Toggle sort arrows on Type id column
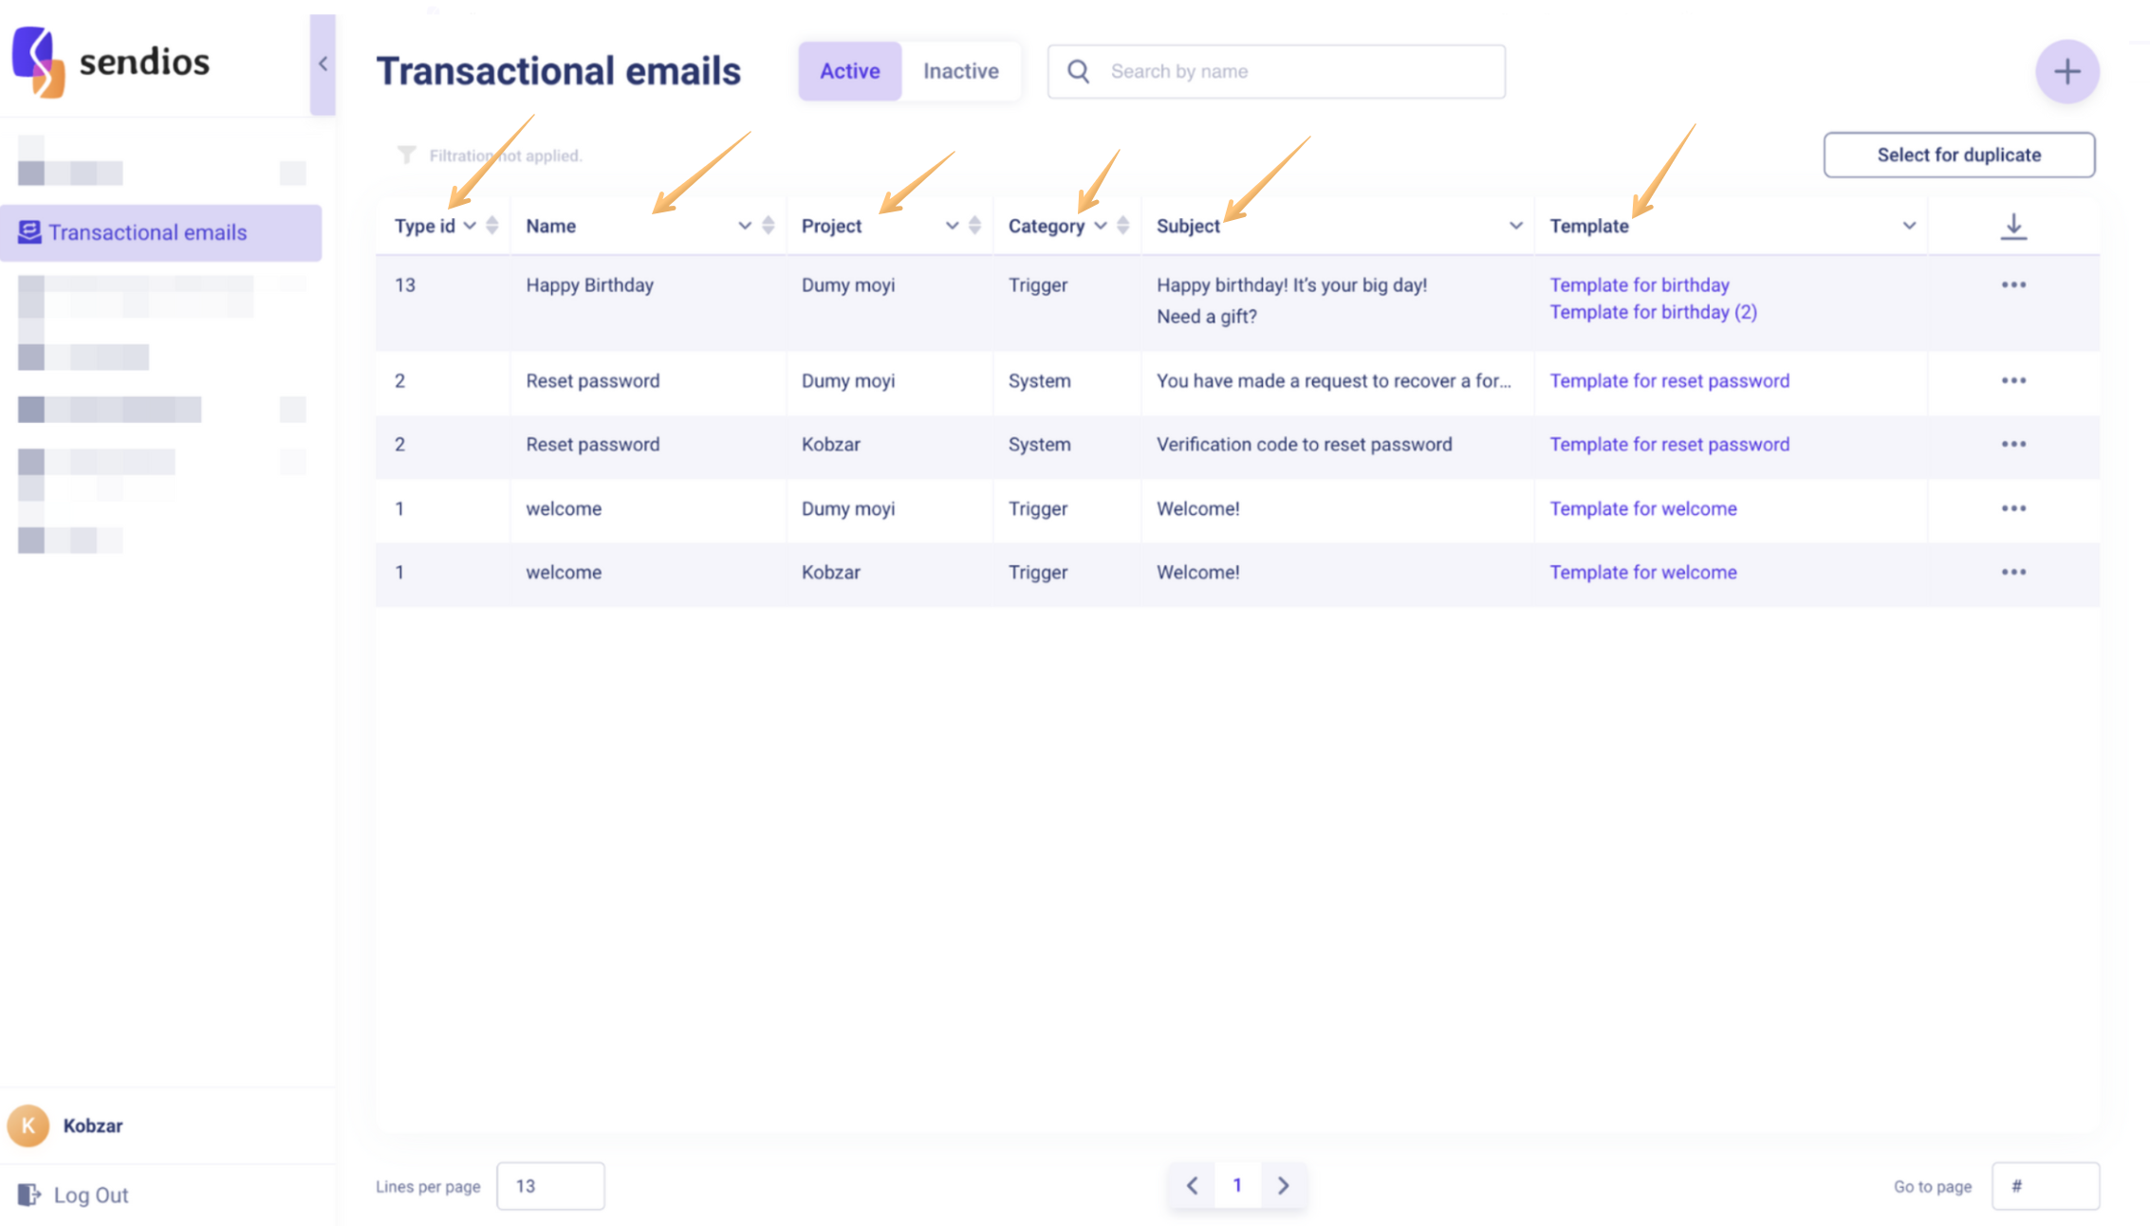Viewport: 2150px width, 1226px height. pyautogui.click(x=491, y=226)
